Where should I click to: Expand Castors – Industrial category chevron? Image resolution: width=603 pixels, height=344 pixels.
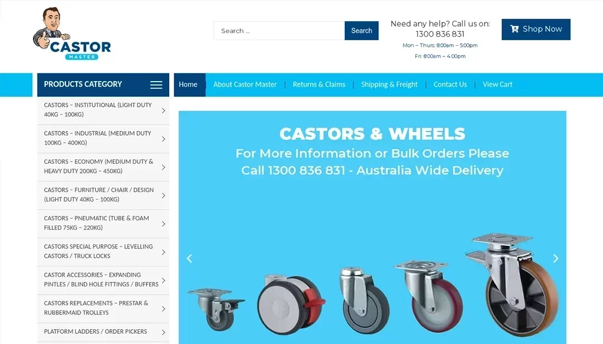click(163, 139)
